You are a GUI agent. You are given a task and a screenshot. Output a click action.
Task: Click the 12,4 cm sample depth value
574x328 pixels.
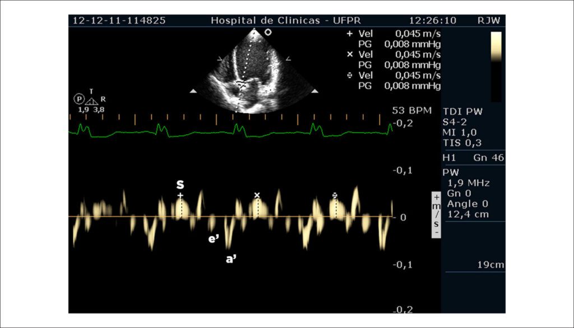[x=468, y=214]
